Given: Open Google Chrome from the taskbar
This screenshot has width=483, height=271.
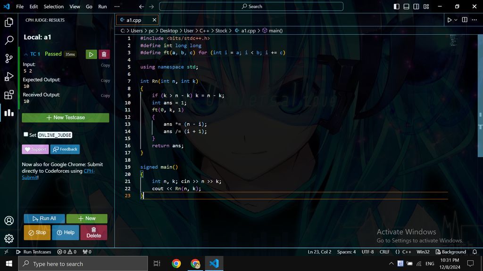Looking at the screenshot, I should click(176, 263).
